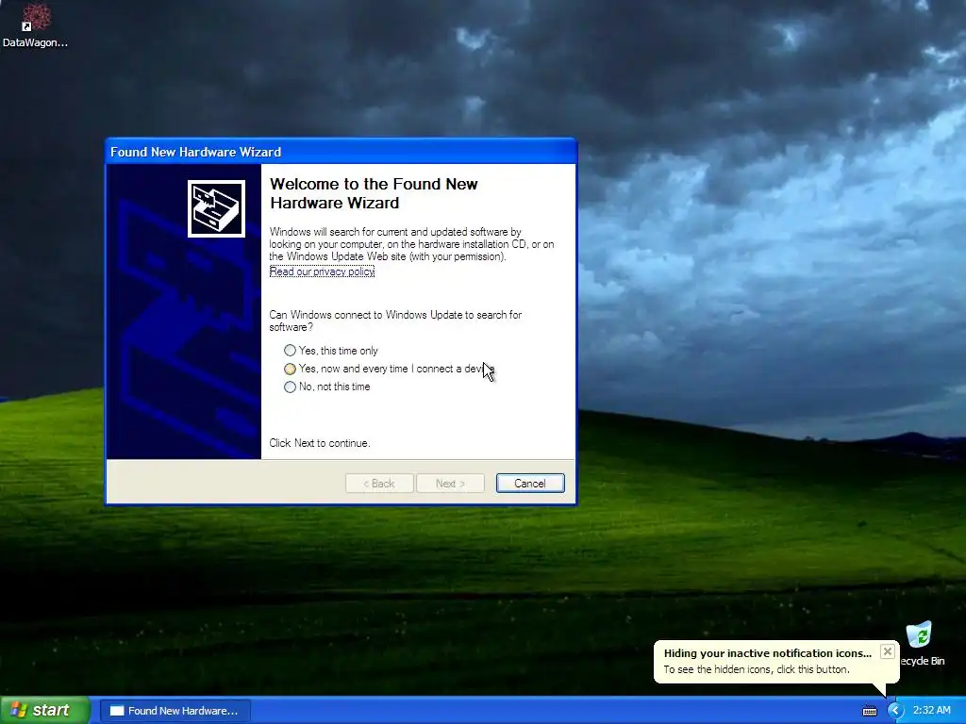This screenshot has height=724, width=966.
Task: Click the Next button in wizard
Action: (x=450, y=484)
